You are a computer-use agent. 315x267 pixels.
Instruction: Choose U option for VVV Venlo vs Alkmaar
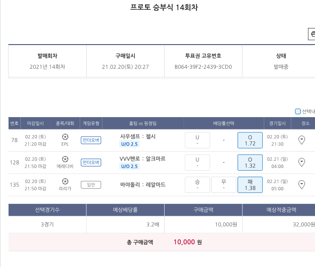click(197, 162)
